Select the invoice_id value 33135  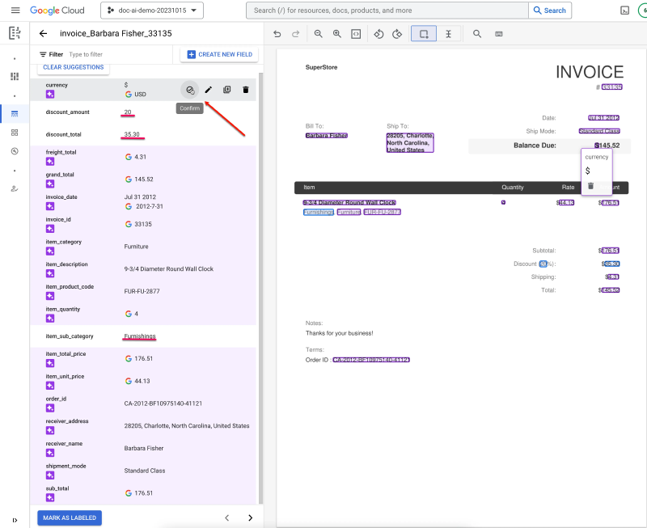tap(143, 225)
